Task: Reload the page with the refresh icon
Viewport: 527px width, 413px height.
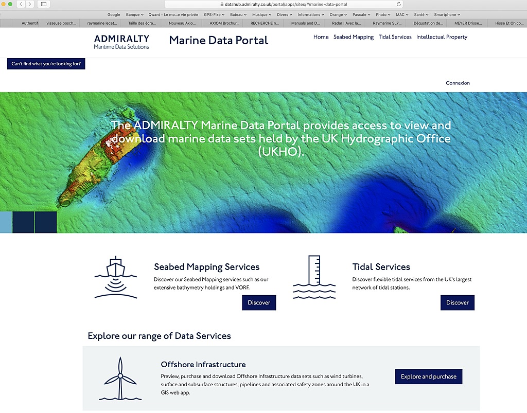Action: tap(399, 4)
